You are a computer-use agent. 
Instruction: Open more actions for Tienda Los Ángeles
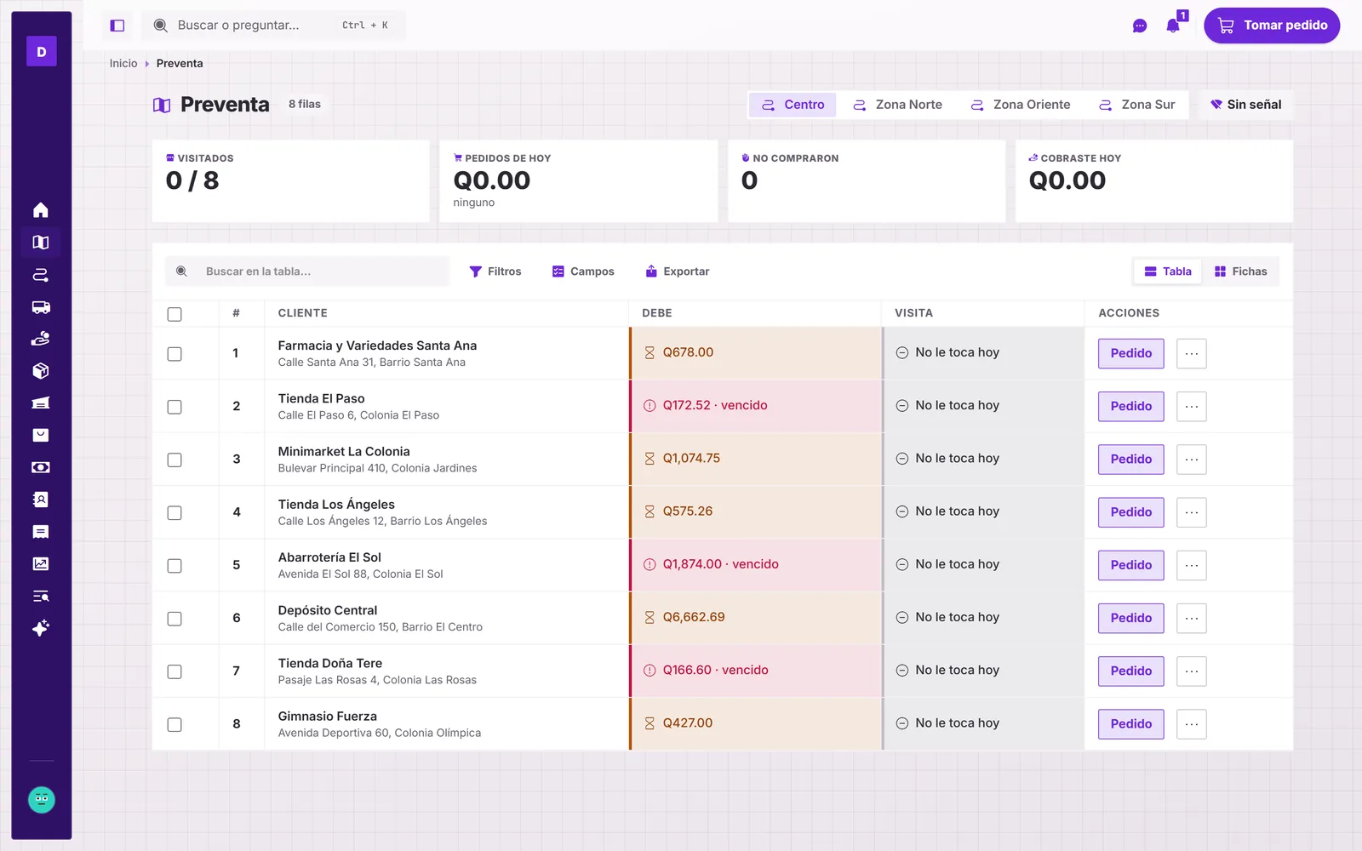[x=1192, y=512]
